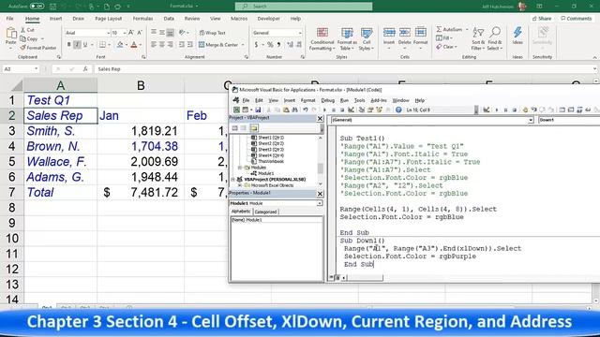Click the Project panel vertical scrollbar
Screen dimensions: 600x337
[321, 160]
